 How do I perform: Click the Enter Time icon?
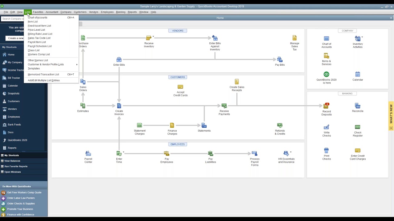[x=119, y=153]
